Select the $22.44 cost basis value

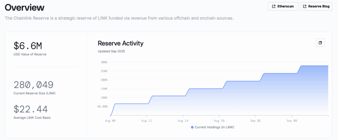point(31,109)
